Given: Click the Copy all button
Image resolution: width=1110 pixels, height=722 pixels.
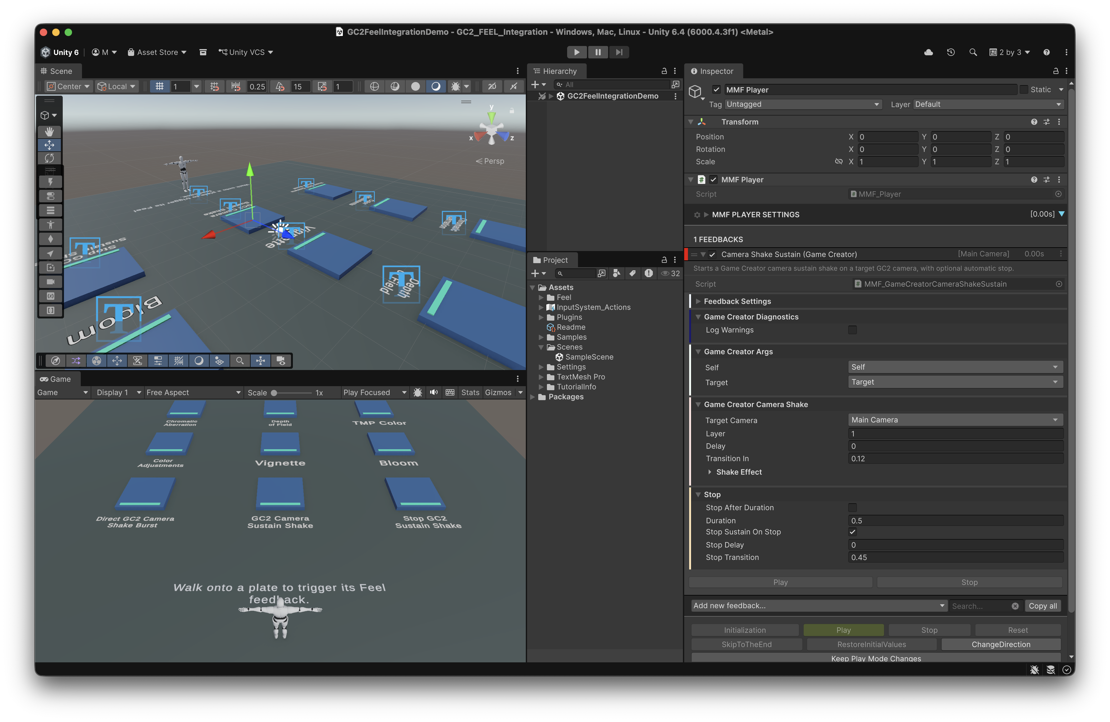Looking at the screenshot, I should [x=1043, y=606].
